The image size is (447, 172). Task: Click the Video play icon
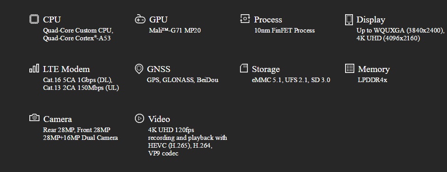140,118
